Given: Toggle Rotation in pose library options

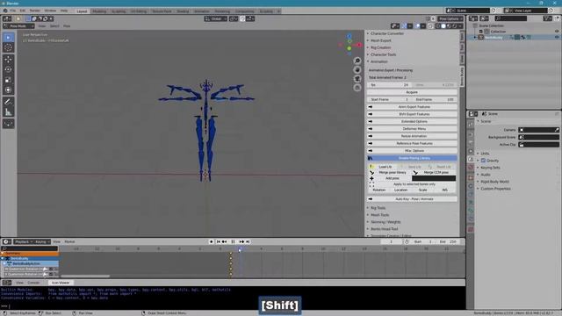Looking at the screenshot, I should coord(378,190).
